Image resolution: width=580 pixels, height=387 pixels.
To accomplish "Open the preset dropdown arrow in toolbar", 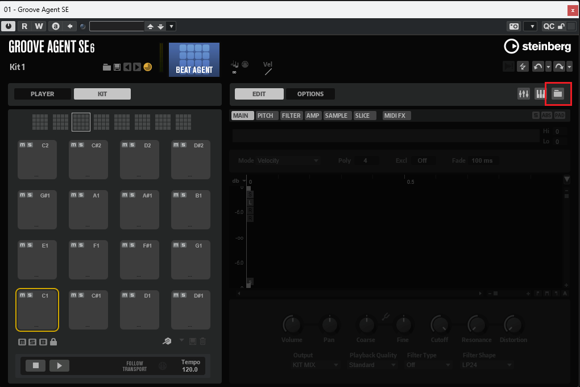I will 171,26.
